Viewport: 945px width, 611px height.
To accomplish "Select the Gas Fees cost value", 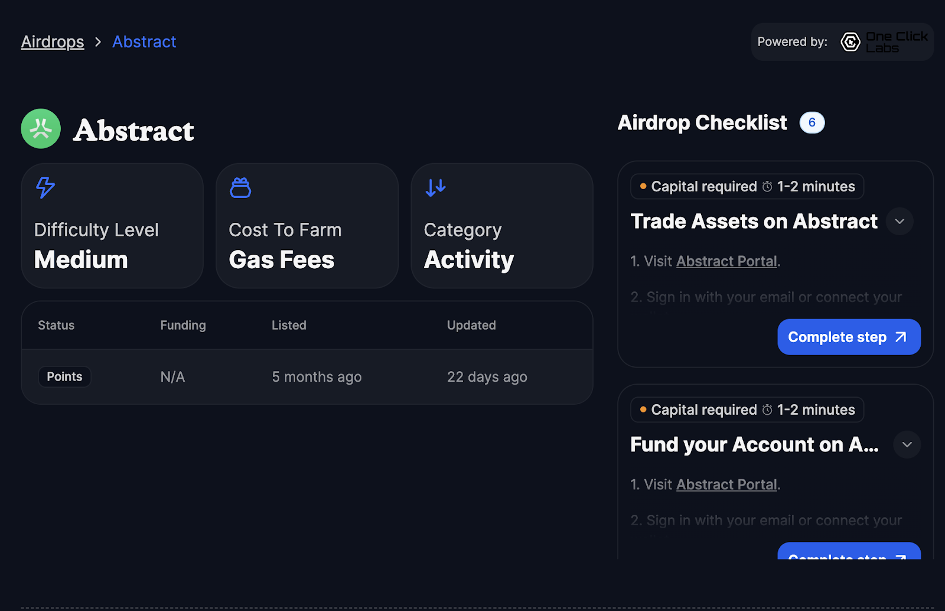I will [x=282, y=260].
